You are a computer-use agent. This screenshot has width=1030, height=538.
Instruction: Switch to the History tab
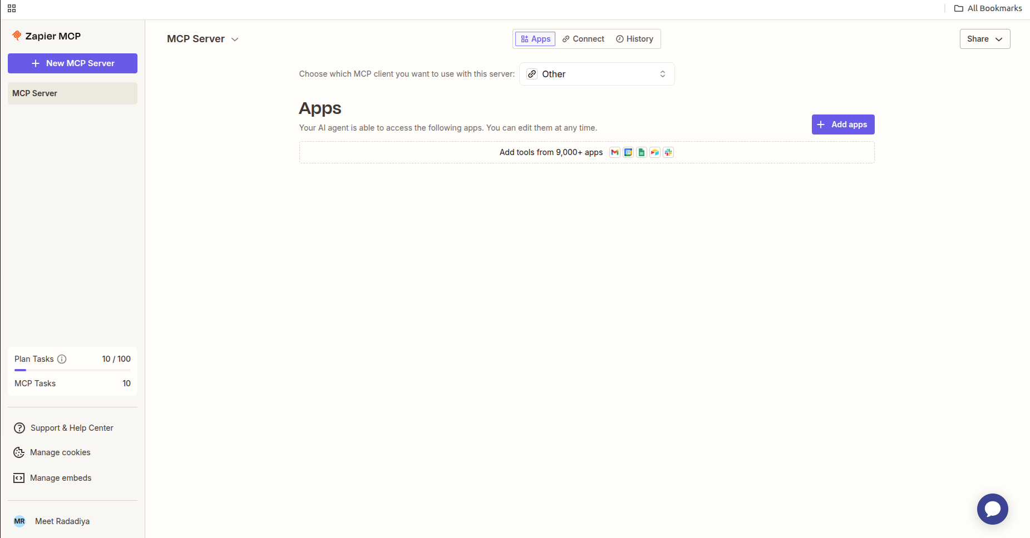tap(635, 39)
